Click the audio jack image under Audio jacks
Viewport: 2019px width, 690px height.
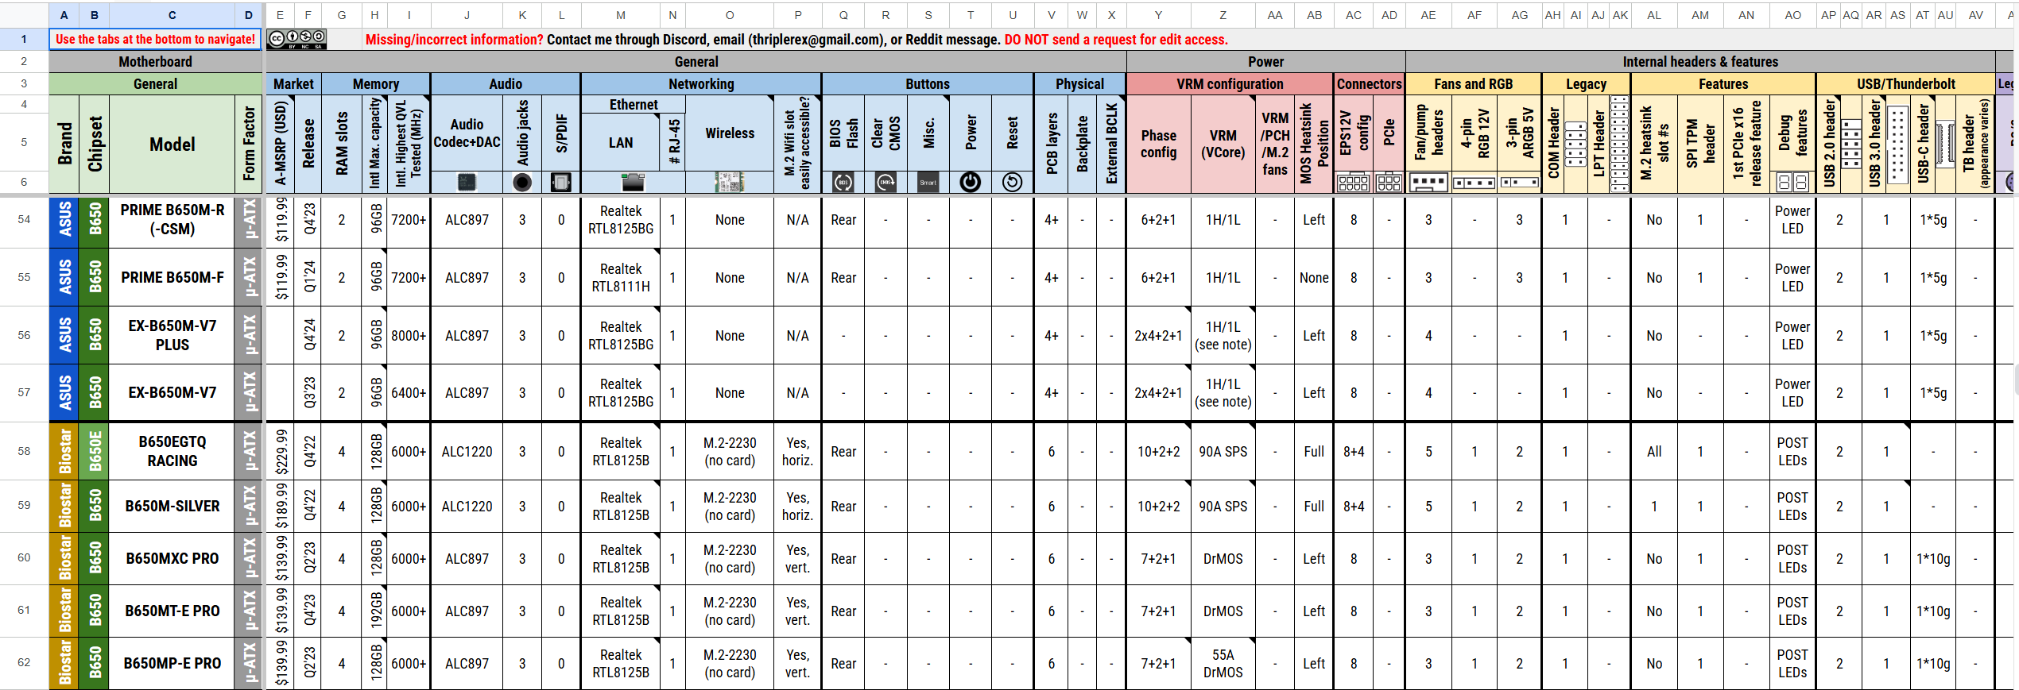(x=522, y=183)
